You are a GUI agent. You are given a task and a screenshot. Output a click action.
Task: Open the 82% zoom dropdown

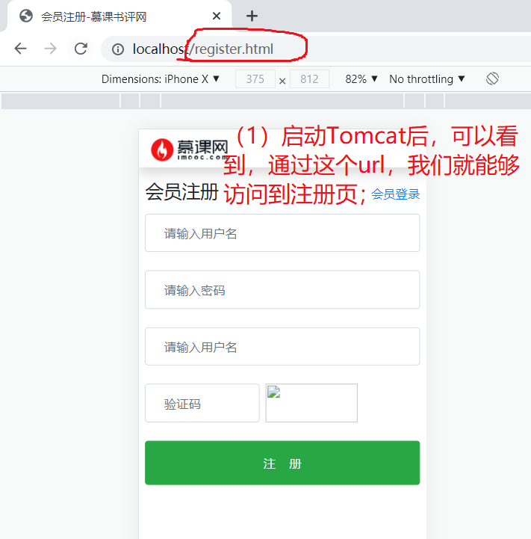pos(361,79)
